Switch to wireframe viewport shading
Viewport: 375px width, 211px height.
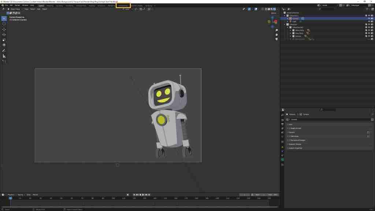click(x=266, y=9)
